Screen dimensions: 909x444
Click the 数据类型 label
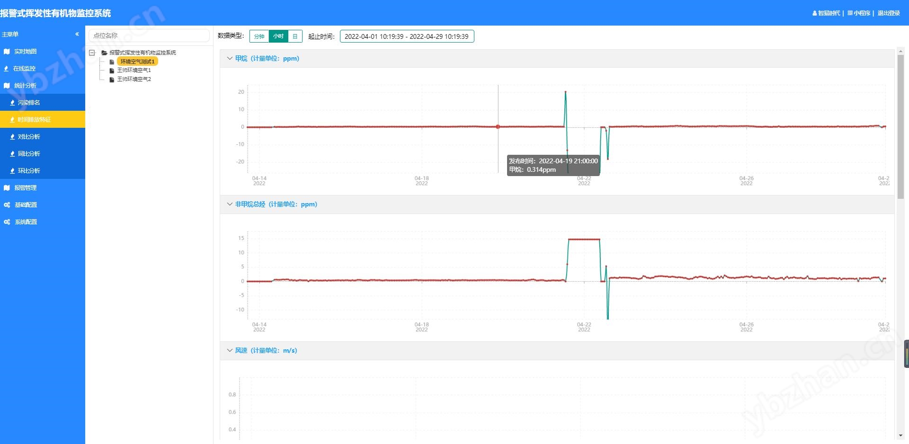tap(231, 36)
